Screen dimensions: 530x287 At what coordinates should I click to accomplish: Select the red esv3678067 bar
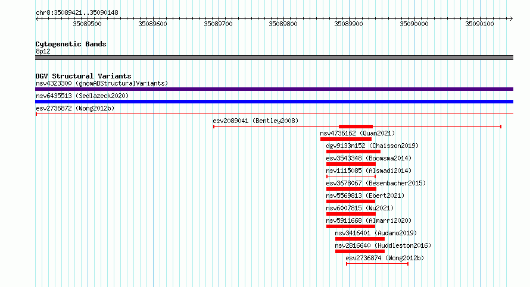pyautogui.click(x=351, y=189)
